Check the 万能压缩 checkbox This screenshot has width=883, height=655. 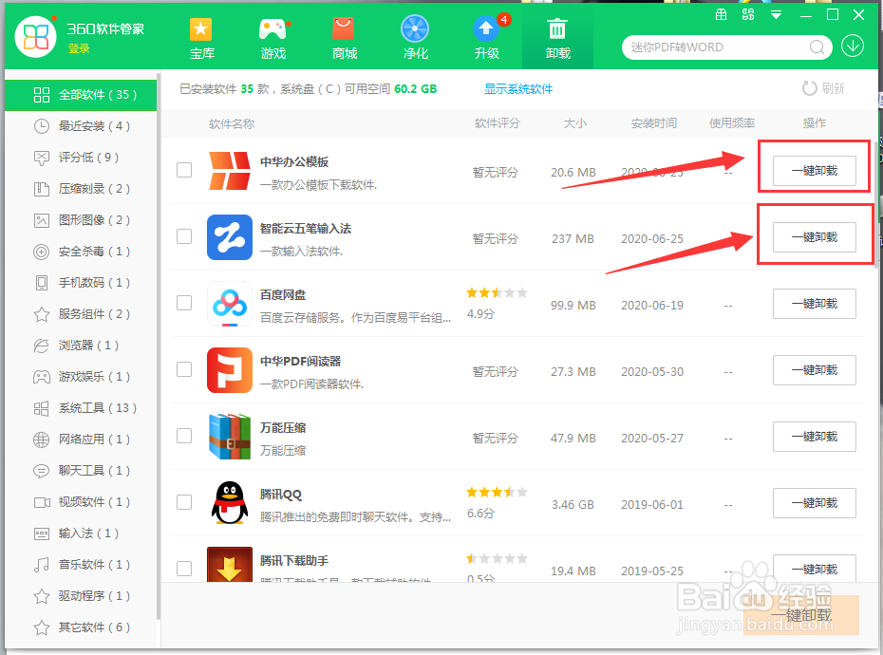(x=184, y=436)
